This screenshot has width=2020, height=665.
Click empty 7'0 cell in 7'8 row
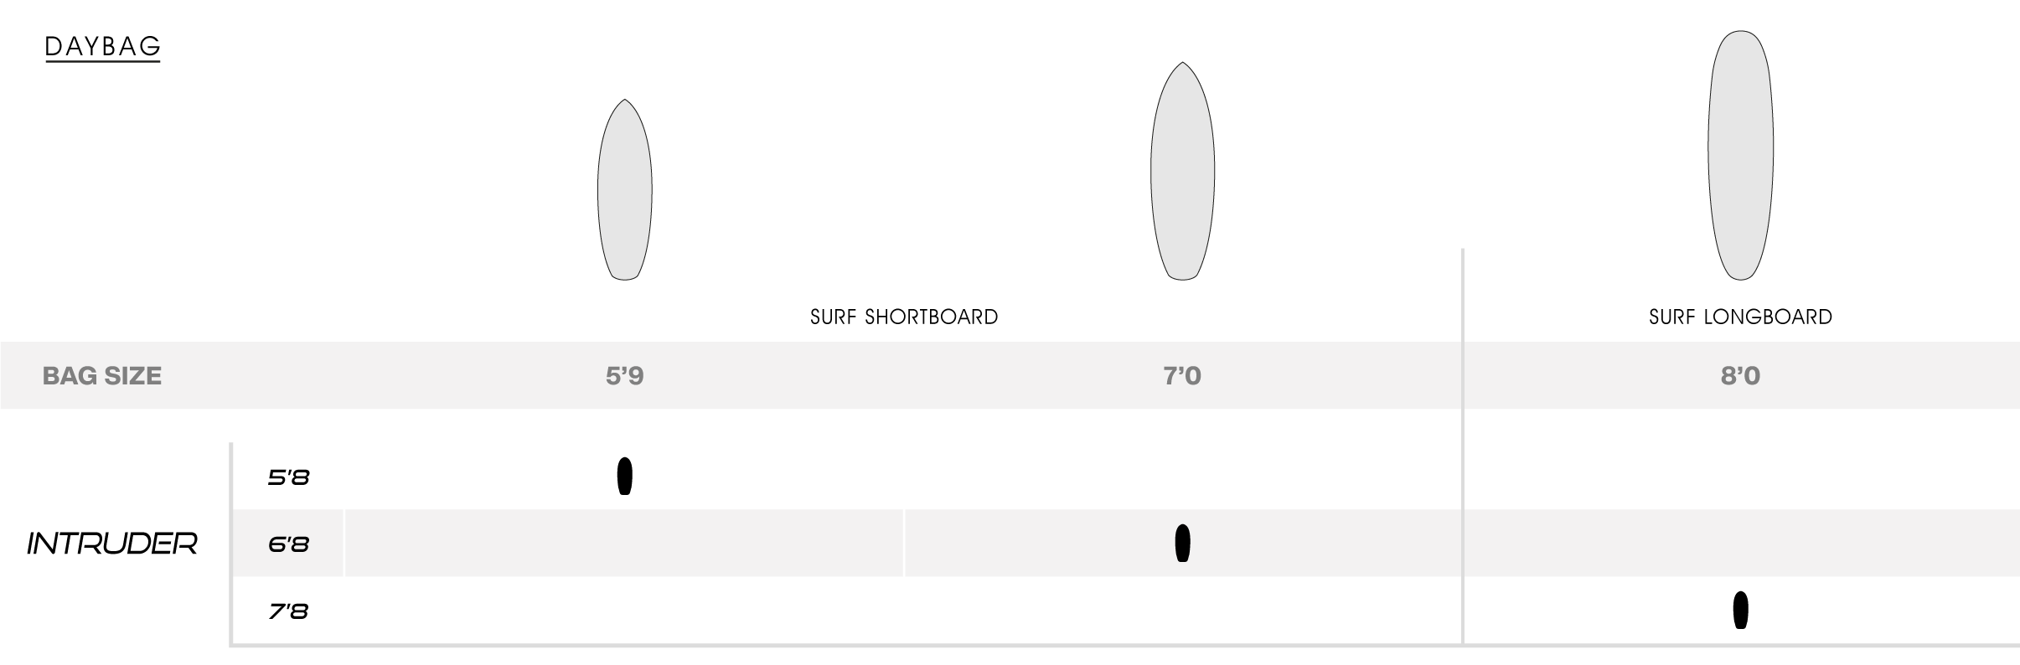pyautogui.click(x=1182, y=610)
